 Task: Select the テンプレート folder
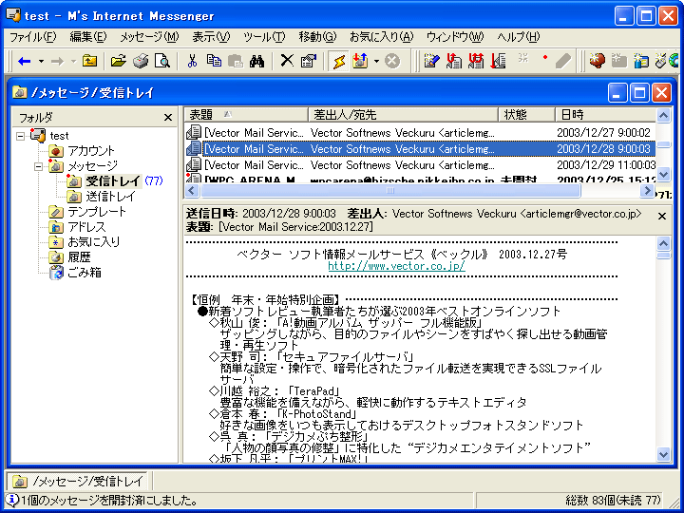97,212
